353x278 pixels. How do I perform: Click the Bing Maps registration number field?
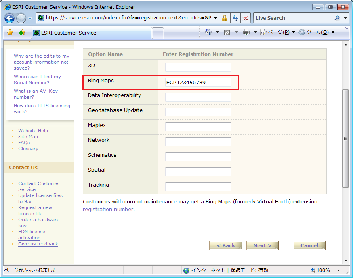click(198, 82)
